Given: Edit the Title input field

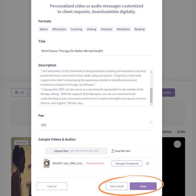Looking at the screenshot, I should coord(95,51).
